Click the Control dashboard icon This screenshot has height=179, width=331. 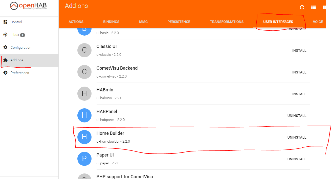5,22
